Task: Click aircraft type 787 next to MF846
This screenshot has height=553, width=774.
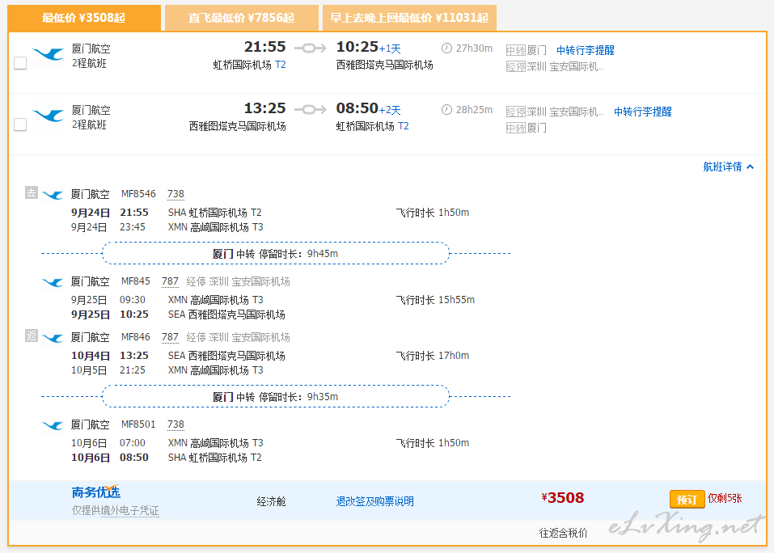Action: (x=171, y=337)
